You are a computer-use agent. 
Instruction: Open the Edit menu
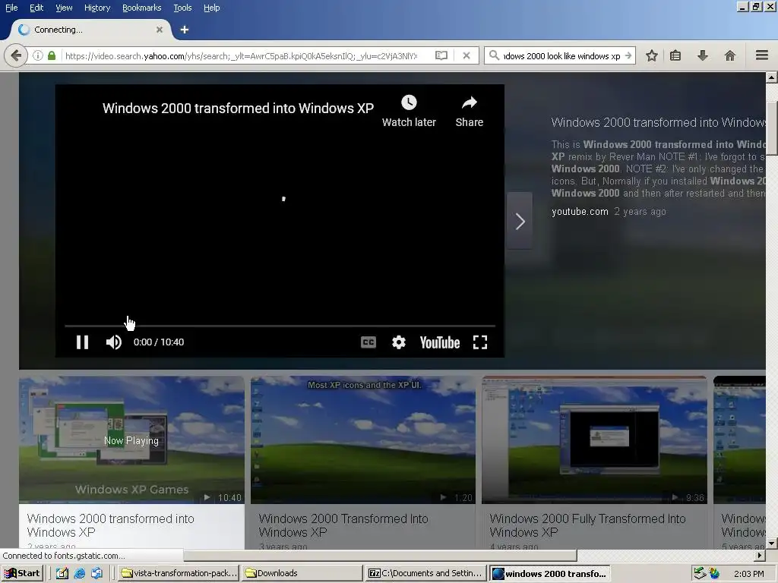pyautogui.click(x=36, y=8)
